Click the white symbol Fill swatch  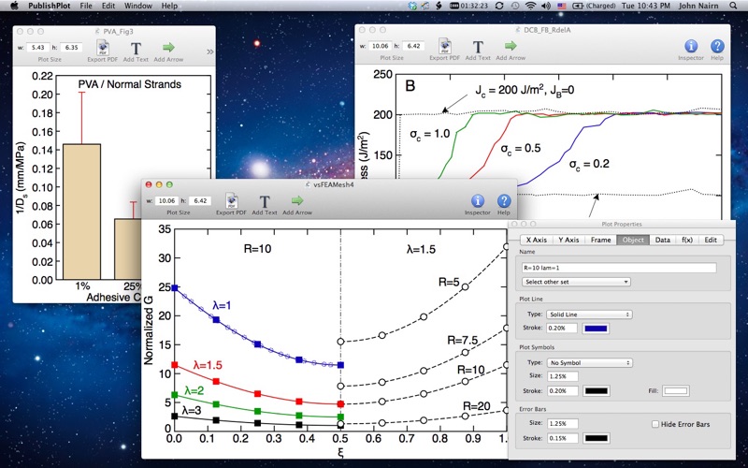click(x=675, y=391)
